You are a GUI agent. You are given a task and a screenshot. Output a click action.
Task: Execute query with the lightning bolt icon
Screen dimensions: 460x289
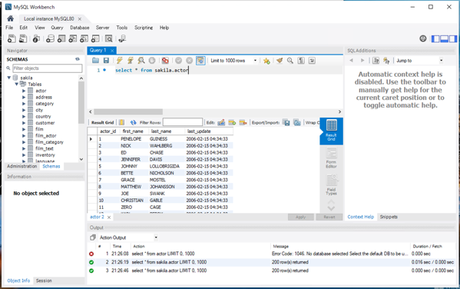tap(119, 61)
